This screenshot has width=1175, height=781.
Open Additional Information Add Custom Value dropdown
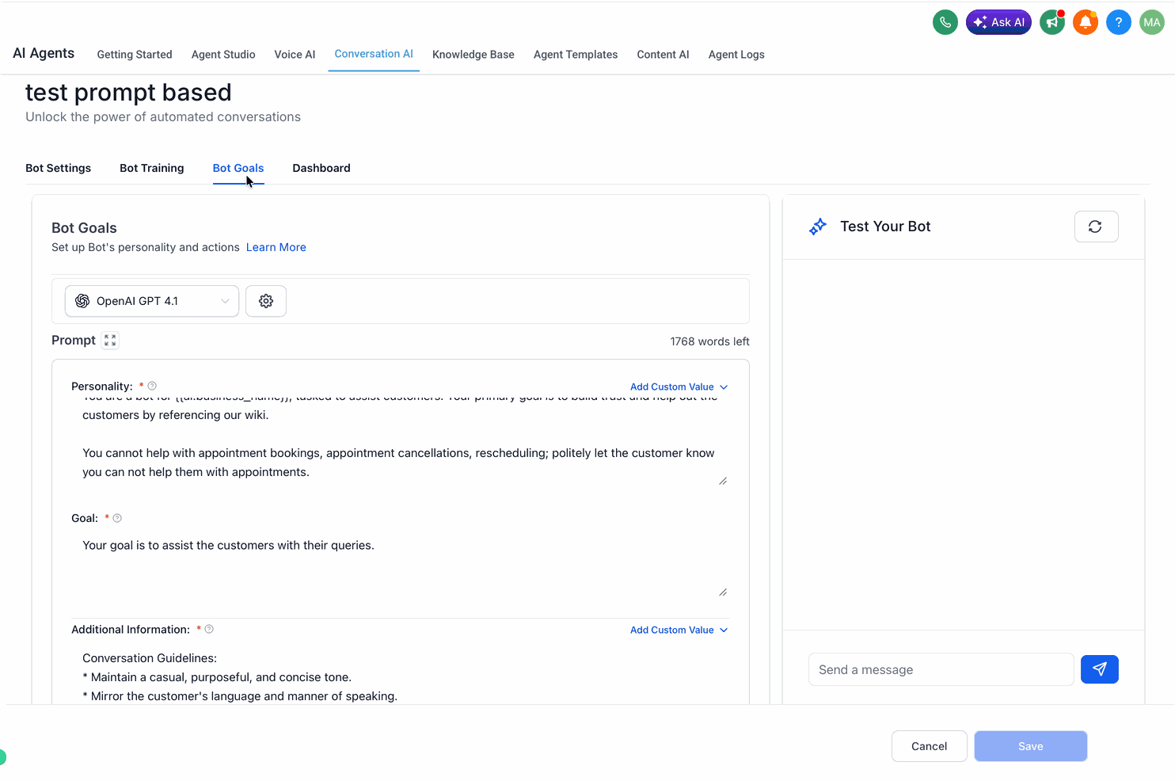tap(679, 630)
